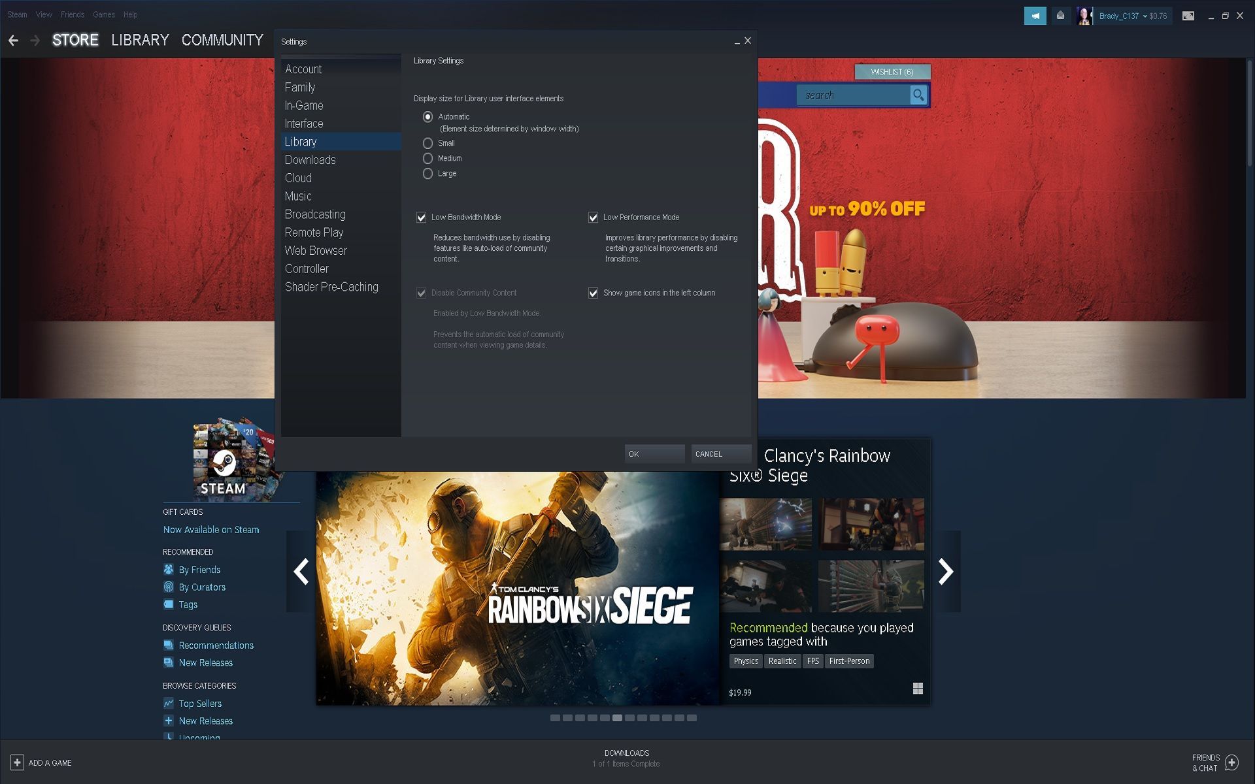1255x784 pixels.
Task: Go to the STORE tab
Action: 75,40
